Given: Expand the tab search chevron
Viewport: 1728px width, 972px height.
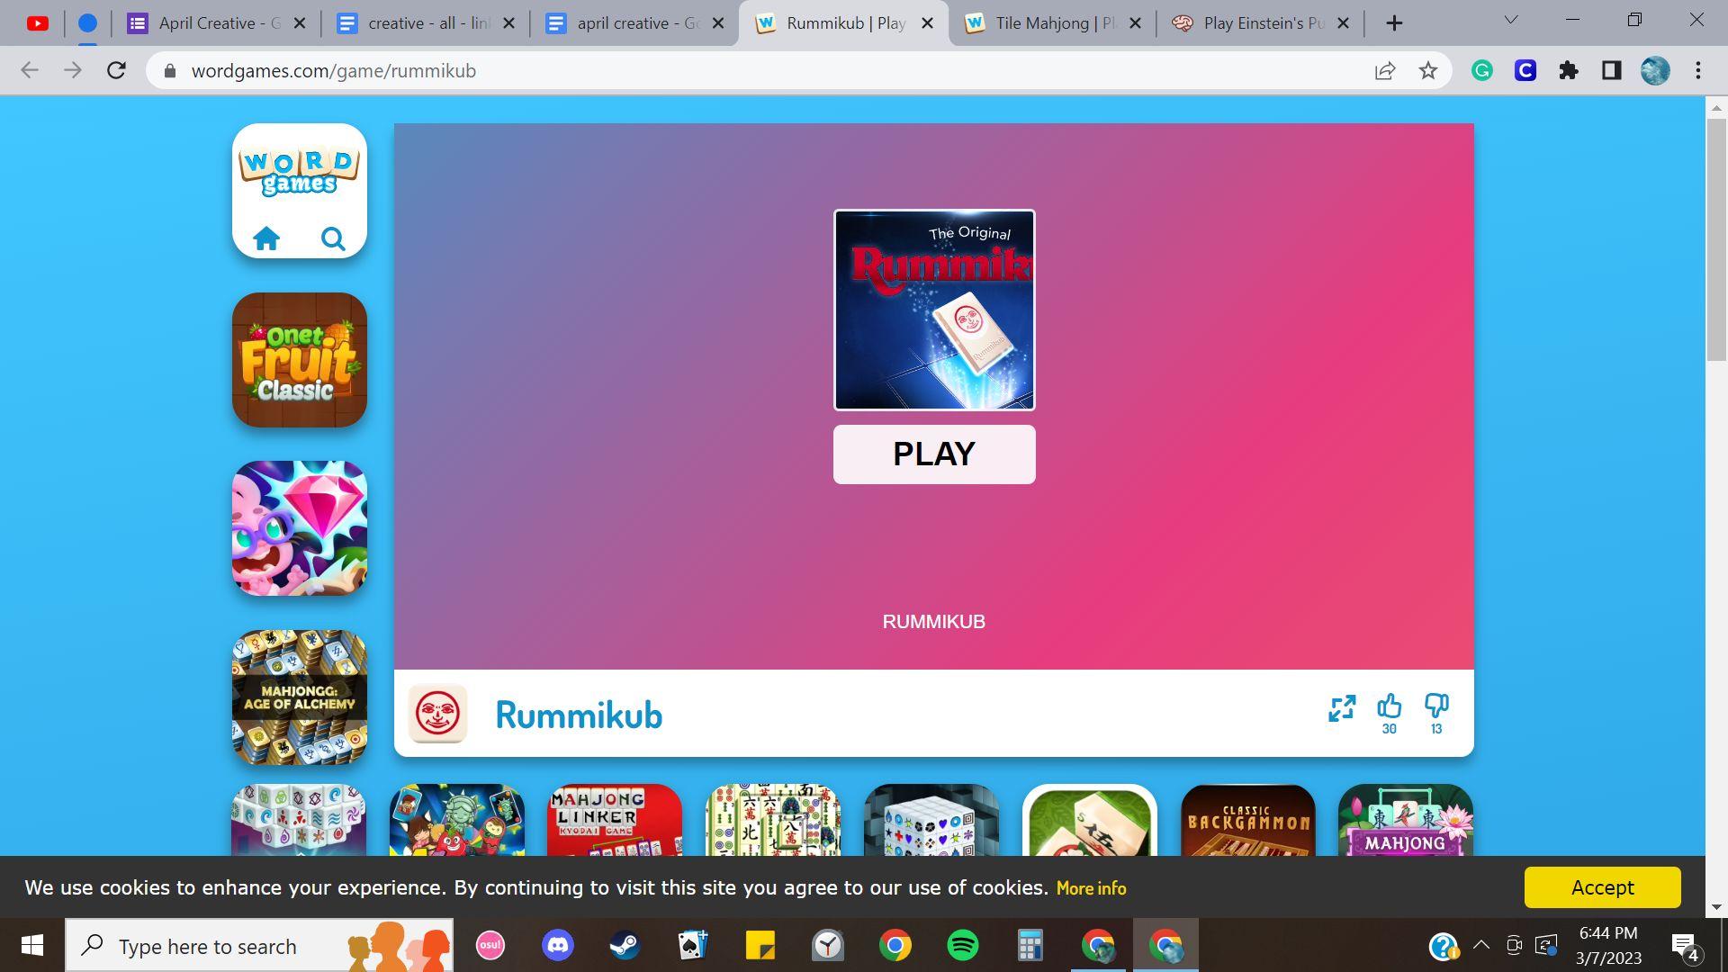Looking at the screenshot, I should click(1510, 20).
